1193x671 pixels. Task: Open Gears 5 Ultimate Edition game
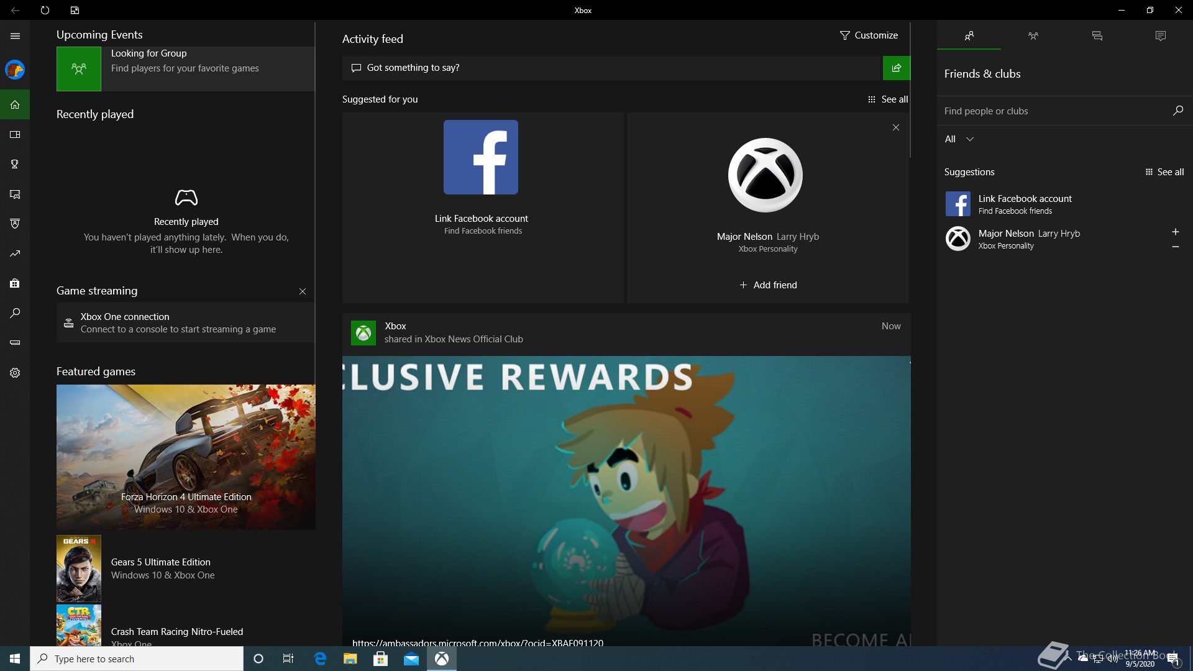pyautogui.click(x=186, y=568)
